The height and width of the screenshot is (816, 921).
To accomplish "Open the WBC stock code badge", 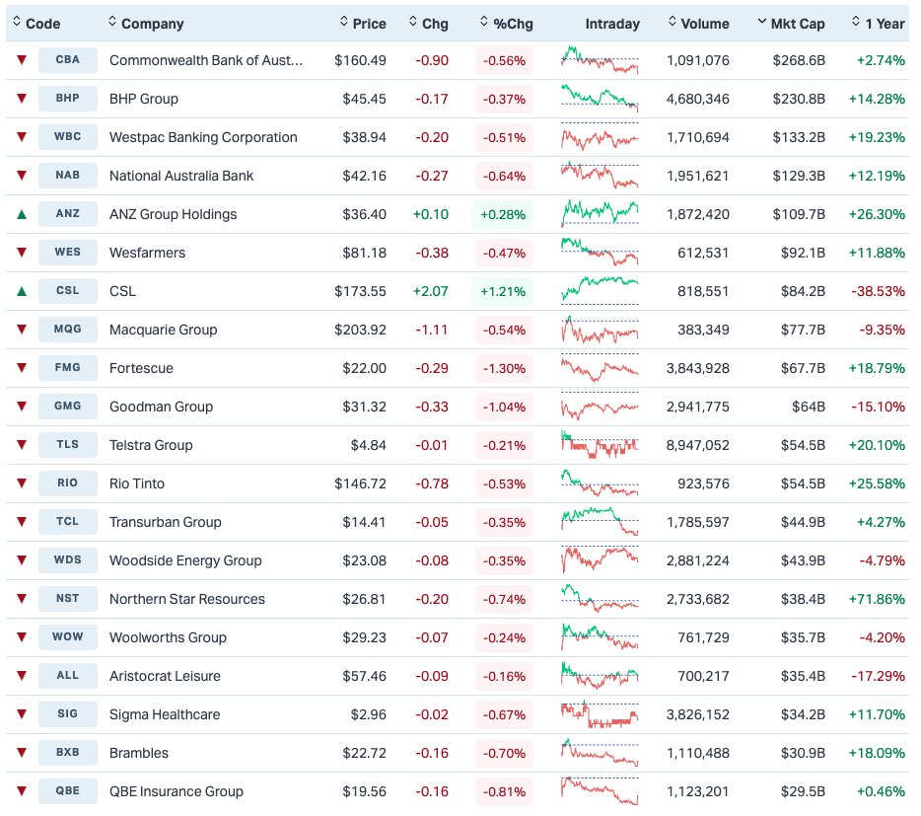I will coord(68,137).
